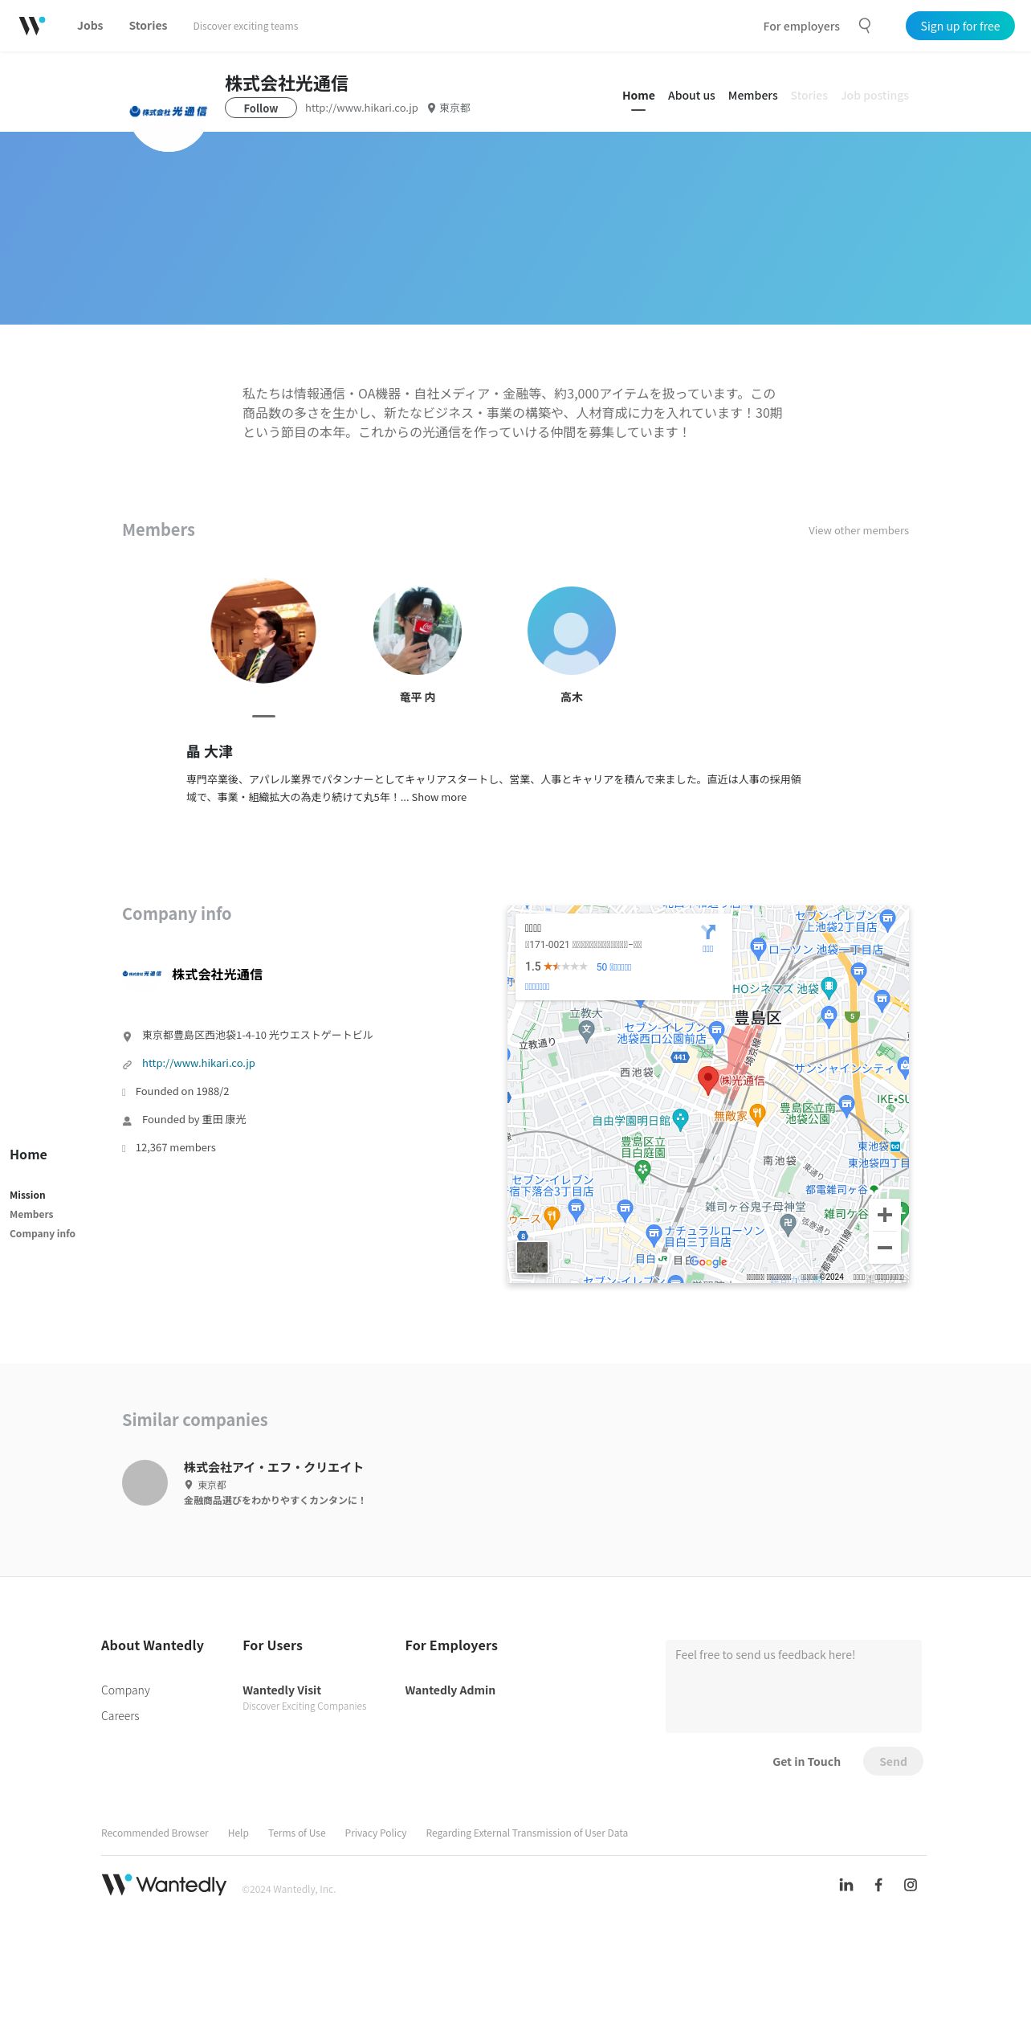Select default avatar of 高木

coord(572,631)
